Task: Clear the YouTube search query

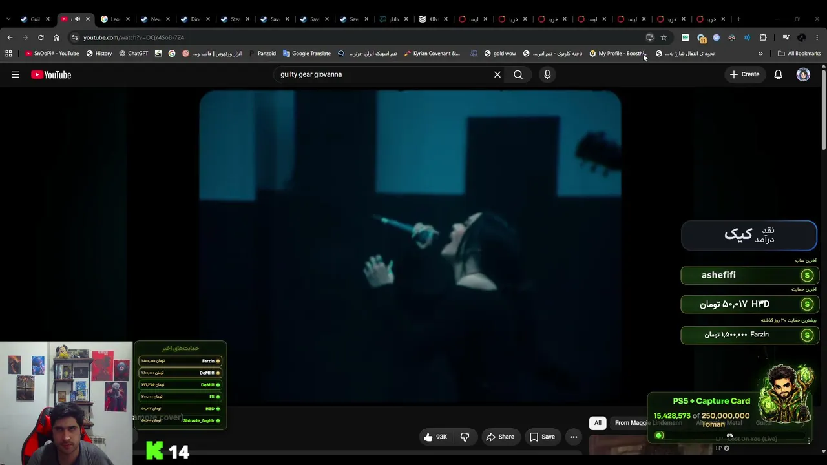Action: point(497,74)
